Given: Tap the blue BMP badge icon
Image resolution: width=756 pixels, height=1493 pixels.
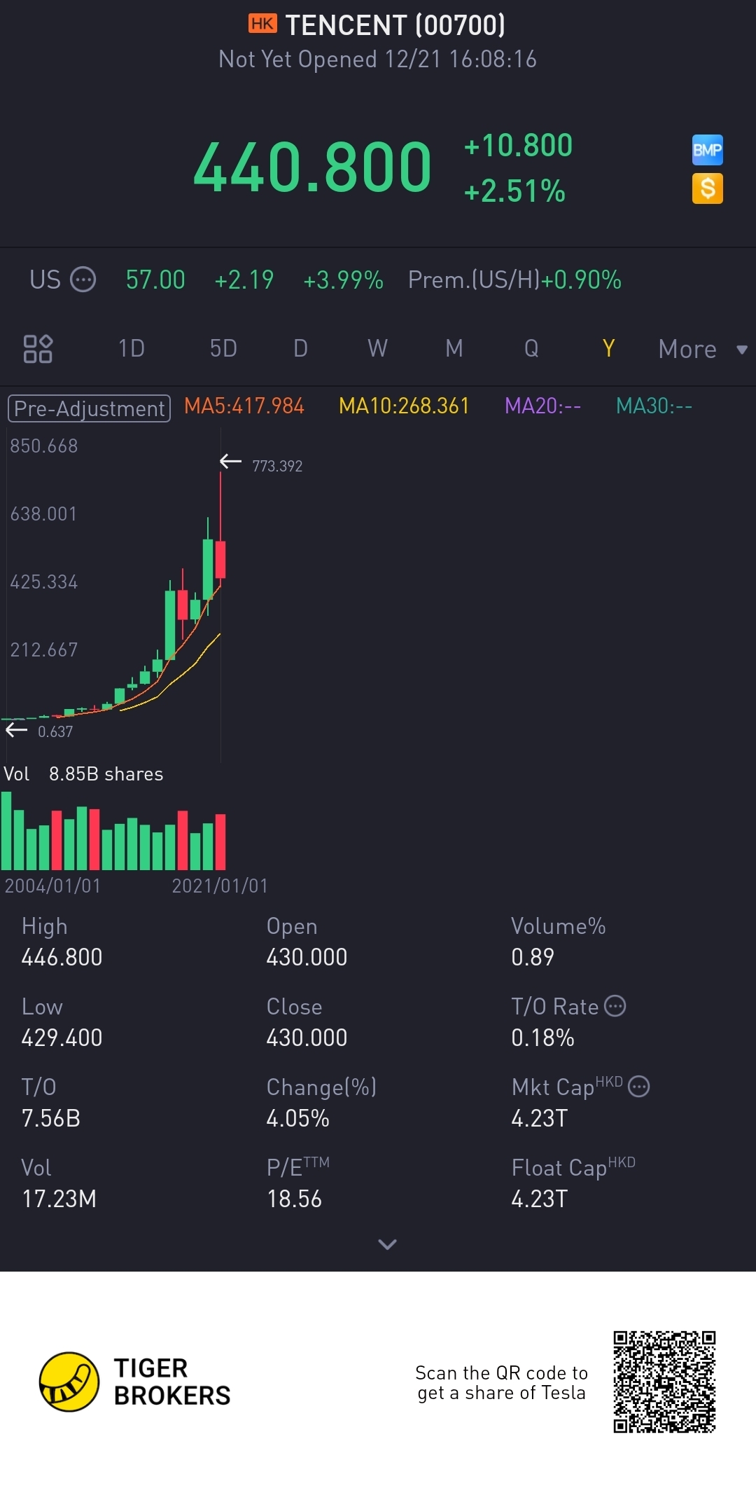Looking at the screenshot, I should click(707, 150).
